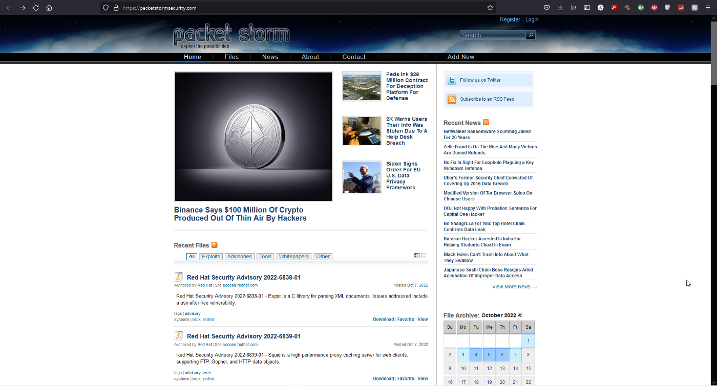Select the Tools tab
717x386 pixels.
tap(265, 257)
